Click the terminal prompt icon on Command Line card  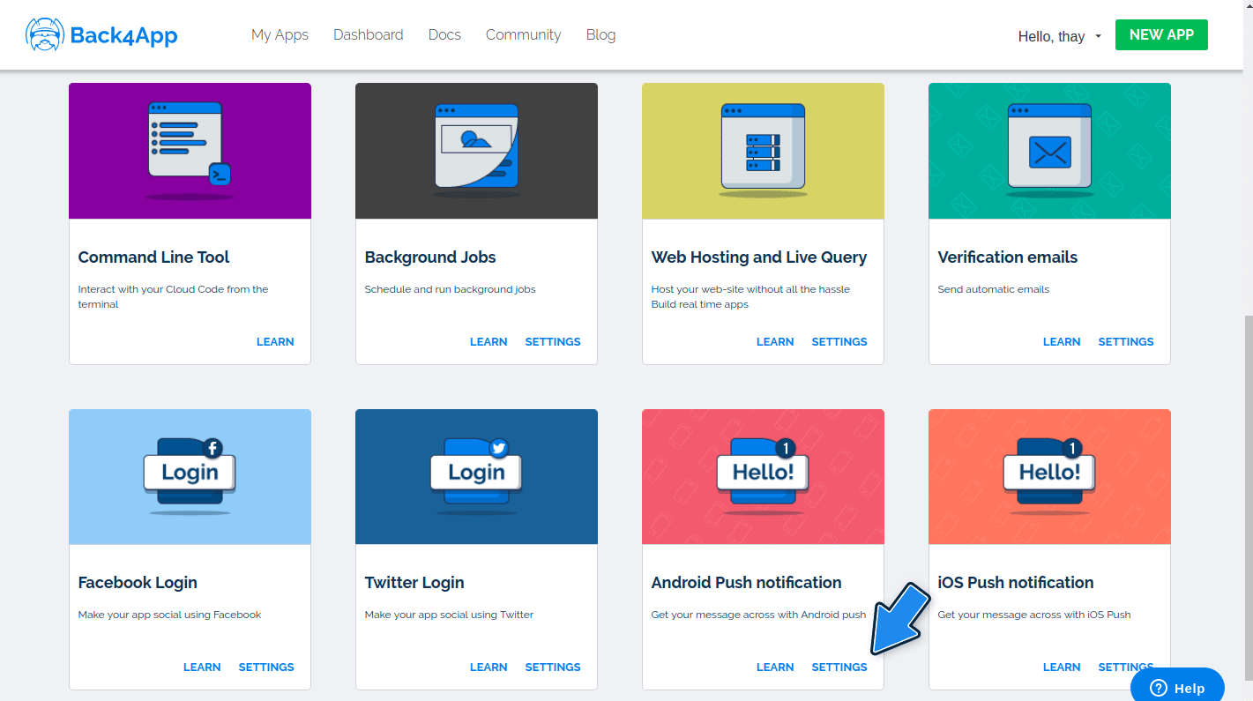[220, 175]
